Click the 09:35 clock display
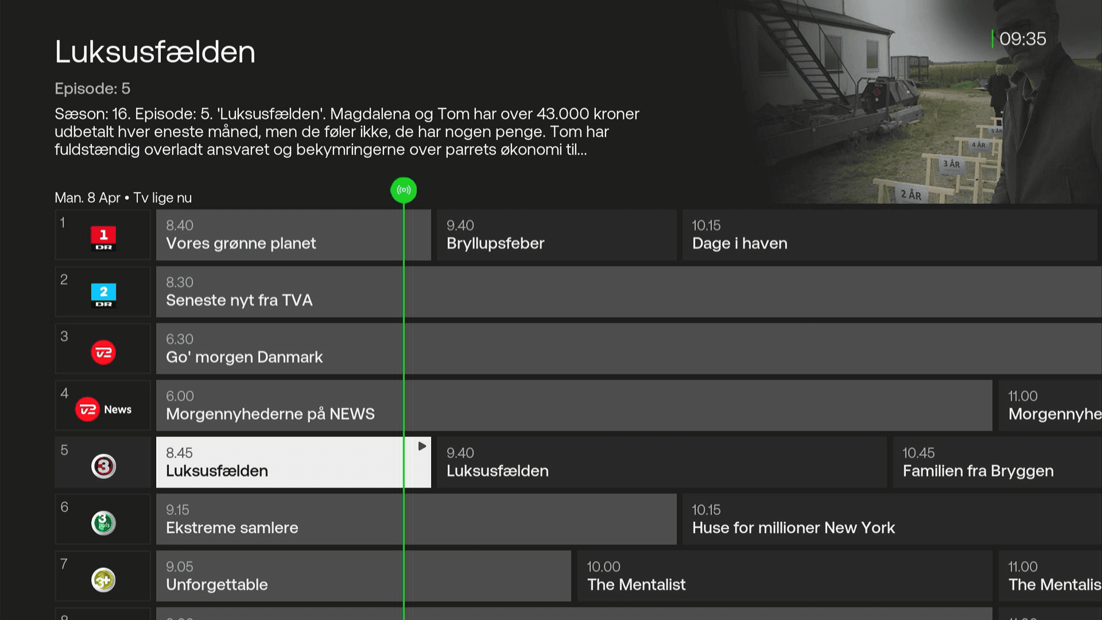This screenshot has height=620, width=1102. (x=1022, y=39)
